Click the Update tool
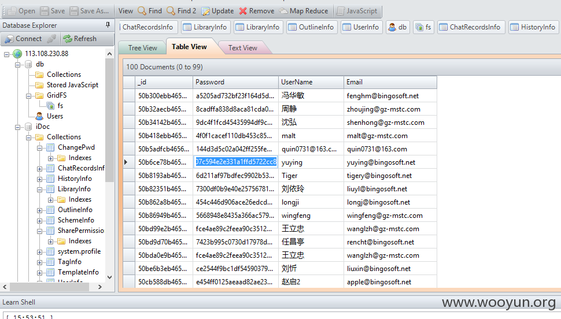Image resolution: width=561 pixels, height=319 pixels. coord(217,11)
